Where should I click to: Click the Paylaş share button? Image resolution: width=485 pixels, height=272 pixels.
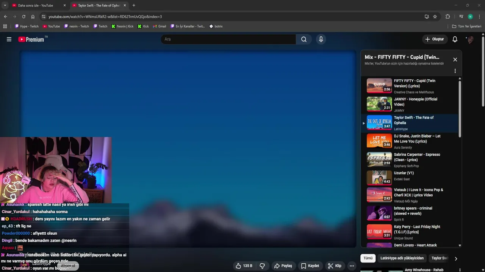283,266
